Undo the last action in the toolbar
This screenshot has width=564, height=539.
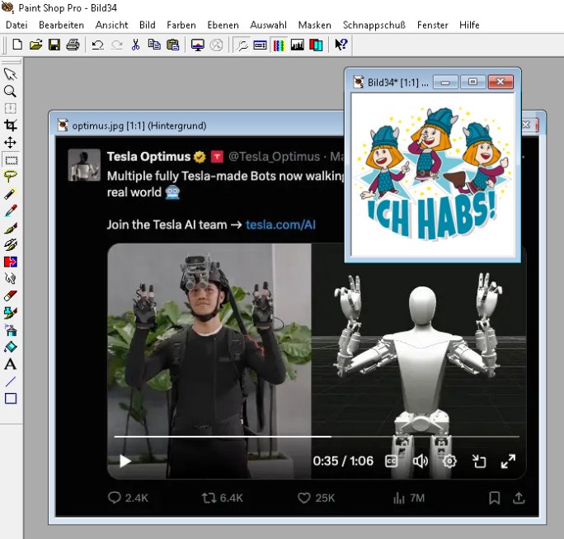97,45
